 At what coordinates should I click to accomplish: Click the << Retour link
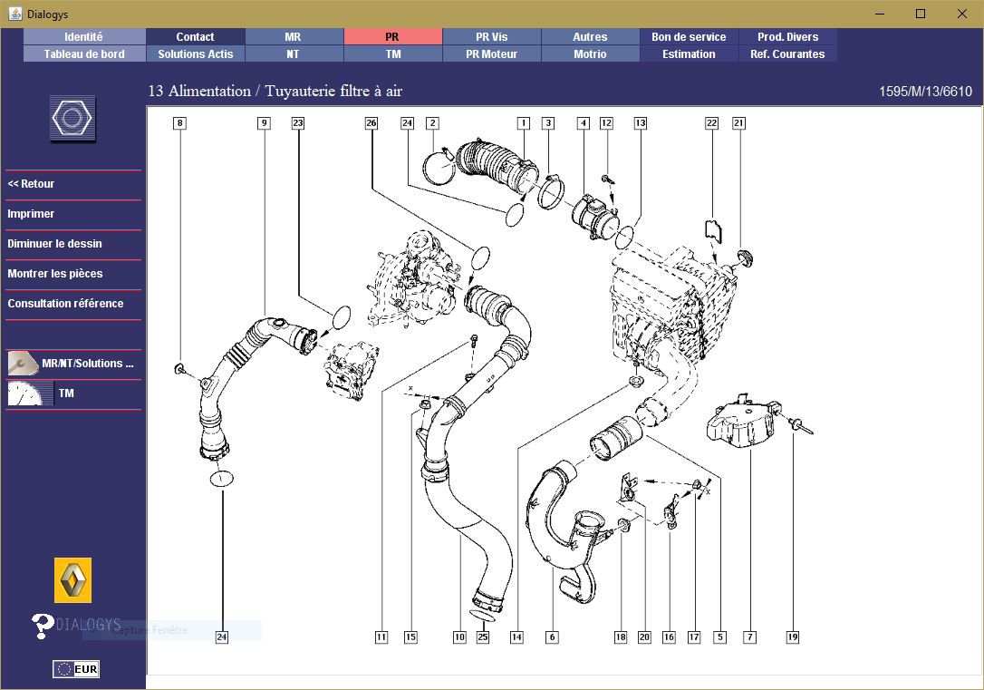(31, 184)
